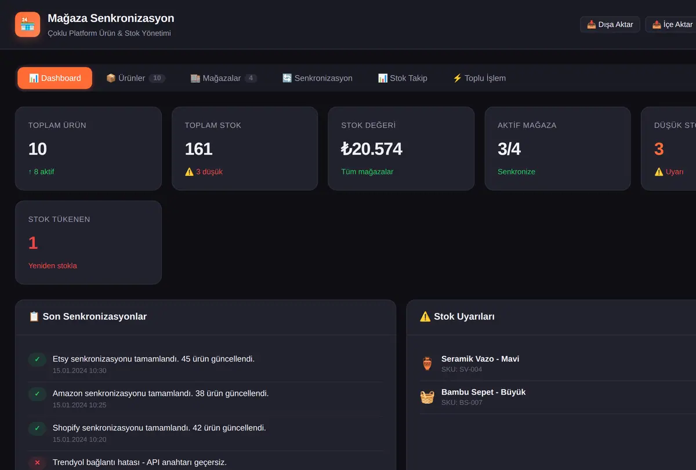This screenshot has height=470, width=696.
Task: Click the Bambu Sepet basket icon
Action: coord(427,397)
